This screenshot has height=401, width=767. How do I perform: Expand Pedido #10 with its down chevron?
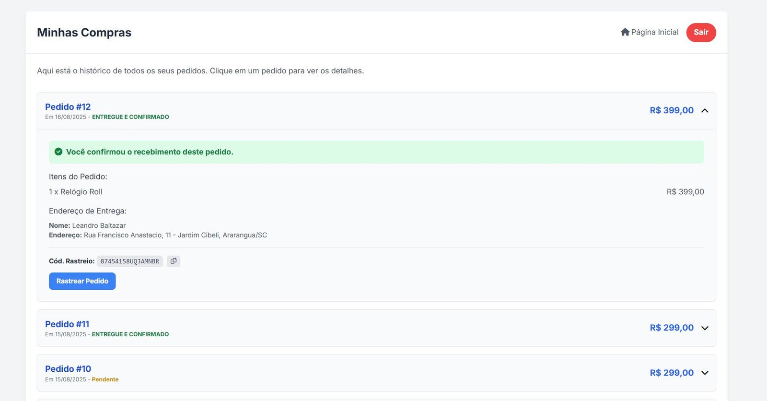pyautogui.click(x=704, y=373)
